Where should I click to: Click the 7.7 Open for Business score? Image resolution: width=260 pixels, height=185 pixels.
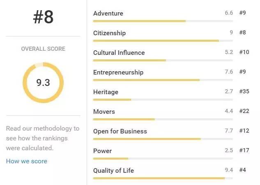click(x=229, y=131)
